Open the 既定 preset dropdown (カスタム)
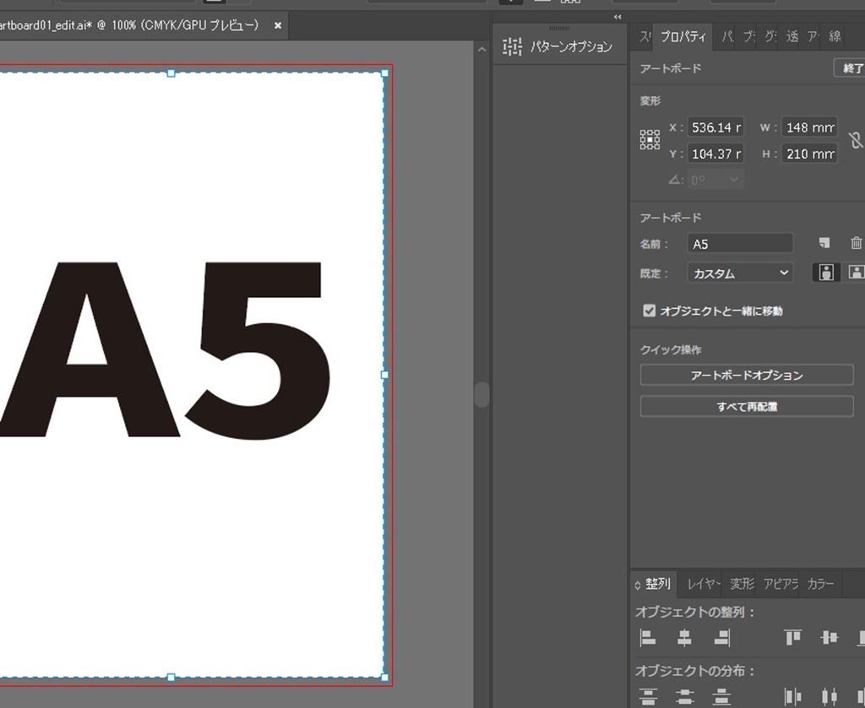The width and height of the screenshot is (865, 708). [740, 273]
